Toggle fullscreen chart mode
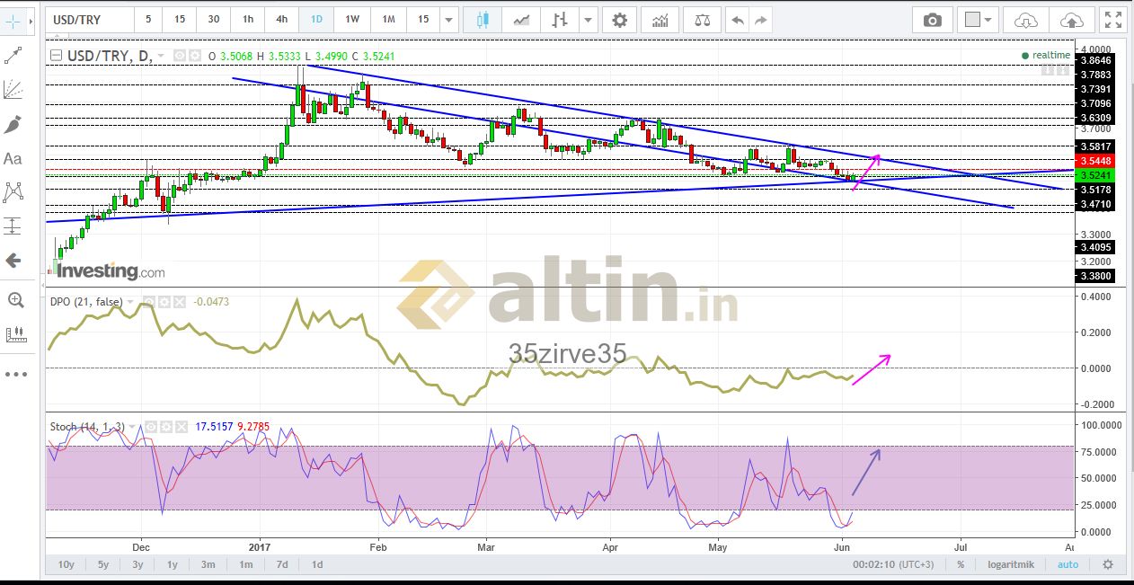The width and height of the screenshot is (1134, 585). pyautogui.click(x=1114, y=19)
